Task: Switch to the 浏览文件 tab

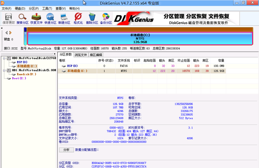Action: 81,55
